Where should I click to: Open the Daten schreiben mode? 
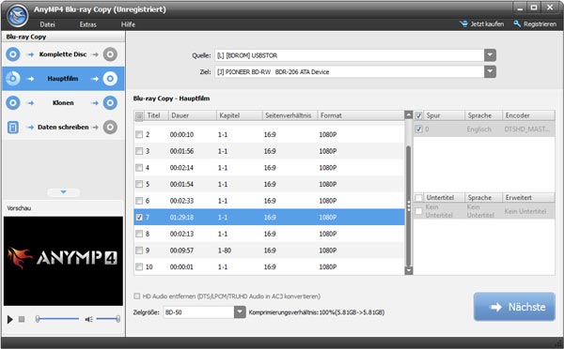pos(63,127)
